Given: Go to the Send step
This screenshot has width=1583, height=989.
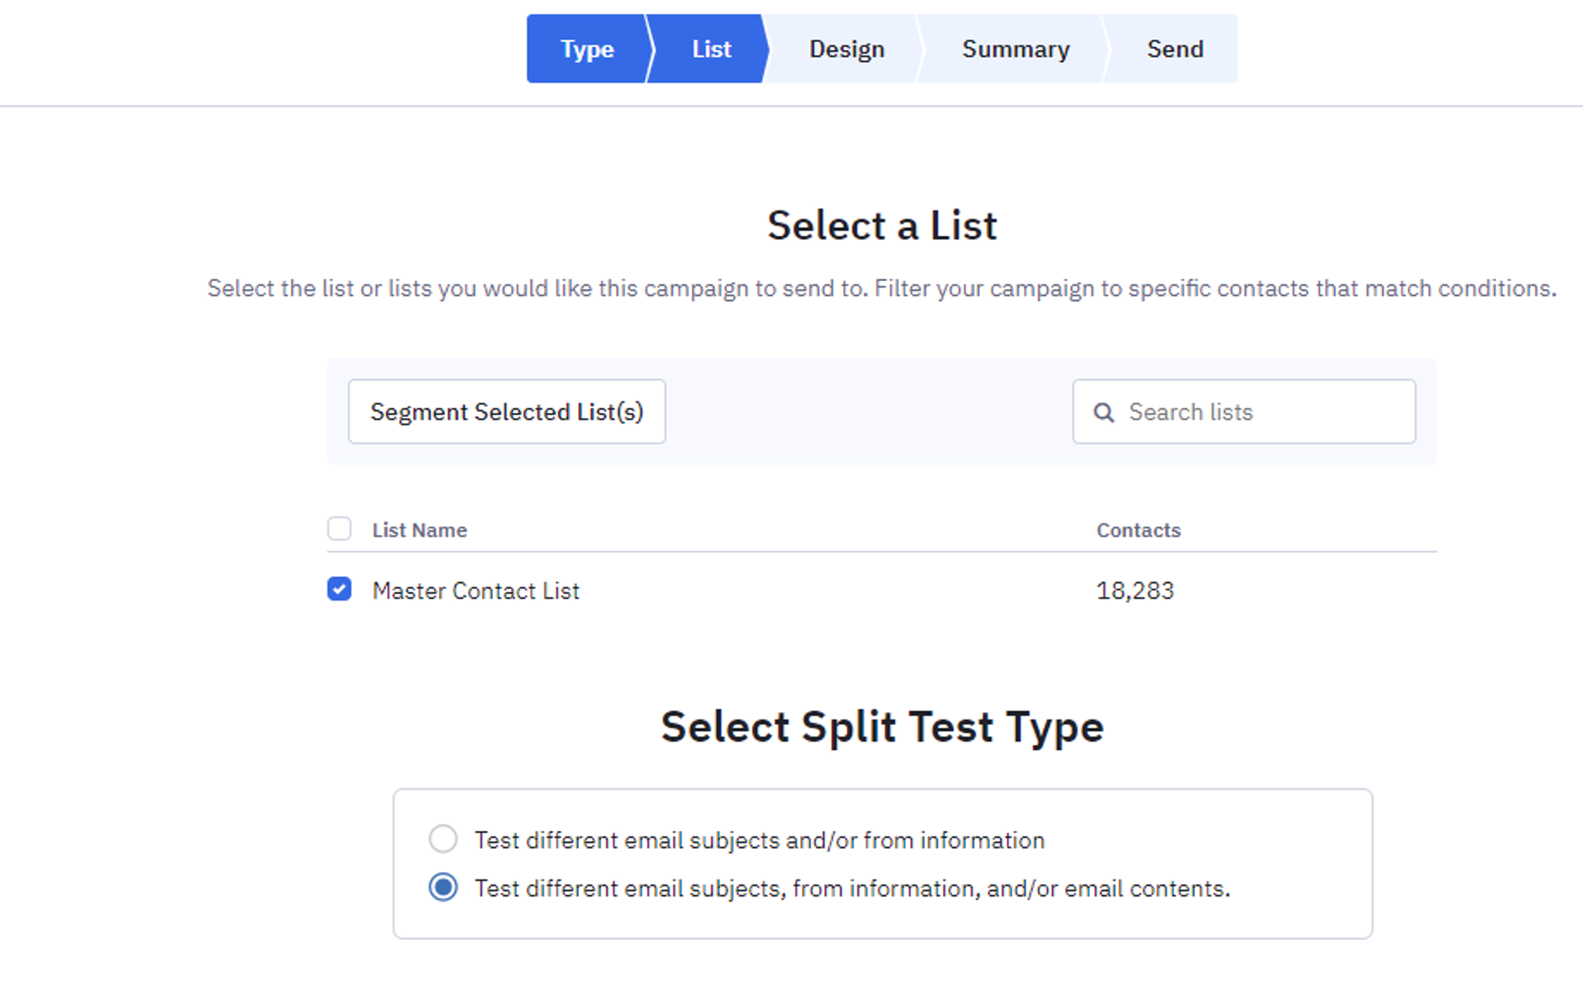Looking at the screenshot, I should tap(1175, 49).
